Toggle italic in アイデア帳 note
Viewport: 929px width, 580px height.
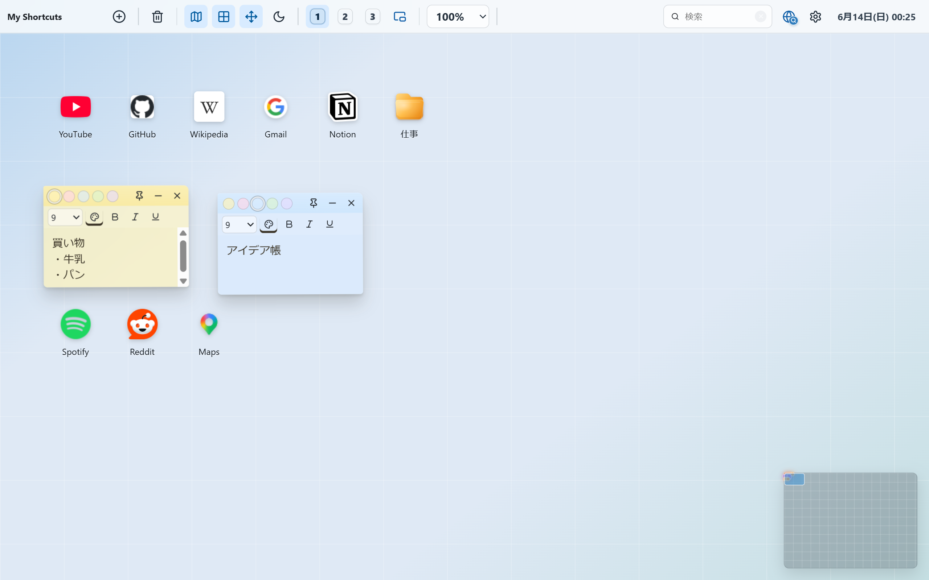pos(310,224)
